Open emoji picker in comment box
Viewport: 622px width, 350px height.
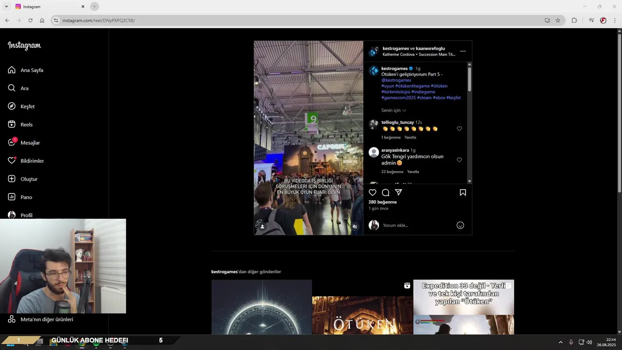coord(460,225)
